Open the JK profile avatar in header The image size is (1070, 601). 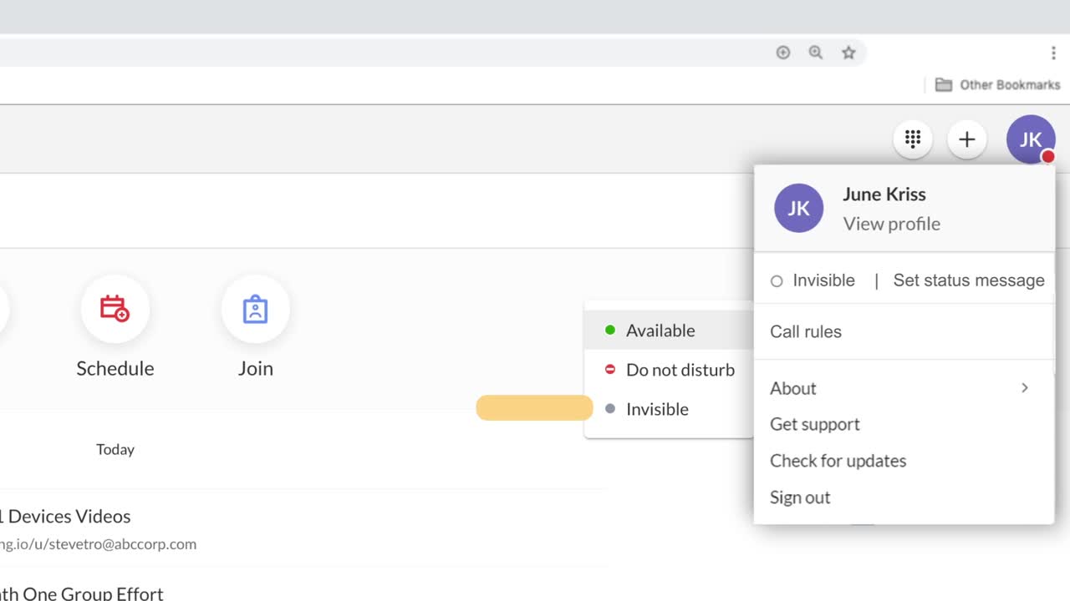coord(1031,139)
